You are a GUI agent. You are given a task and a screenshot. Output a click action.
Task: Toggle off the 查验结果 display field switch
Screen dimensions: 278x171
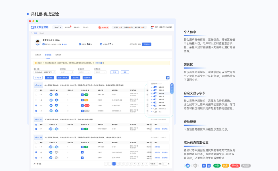(x=155, y=93)
